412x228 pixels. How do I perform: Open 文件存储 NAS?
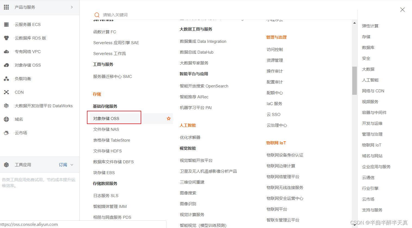(x=106, y=129)
